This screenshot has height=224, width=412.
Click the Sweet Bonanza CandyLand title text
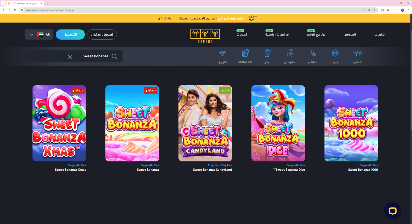[x=212, y=170]
